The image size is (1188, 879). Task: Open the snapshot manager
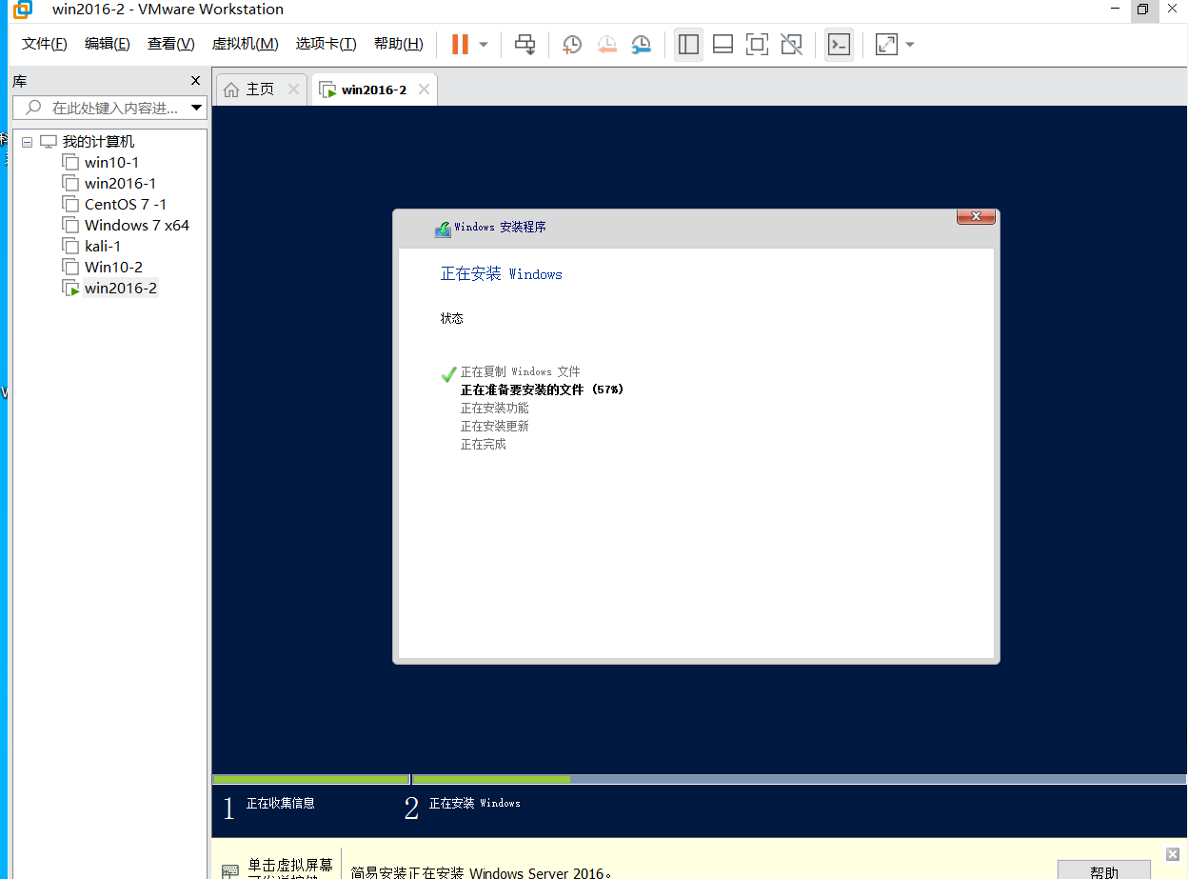(642, 45)
